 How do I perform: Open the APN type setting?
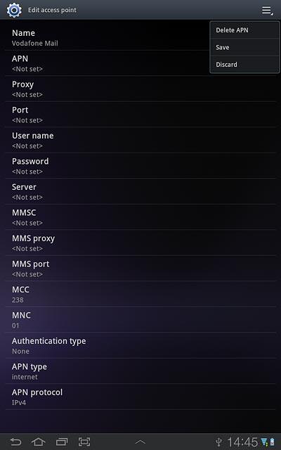140,371
